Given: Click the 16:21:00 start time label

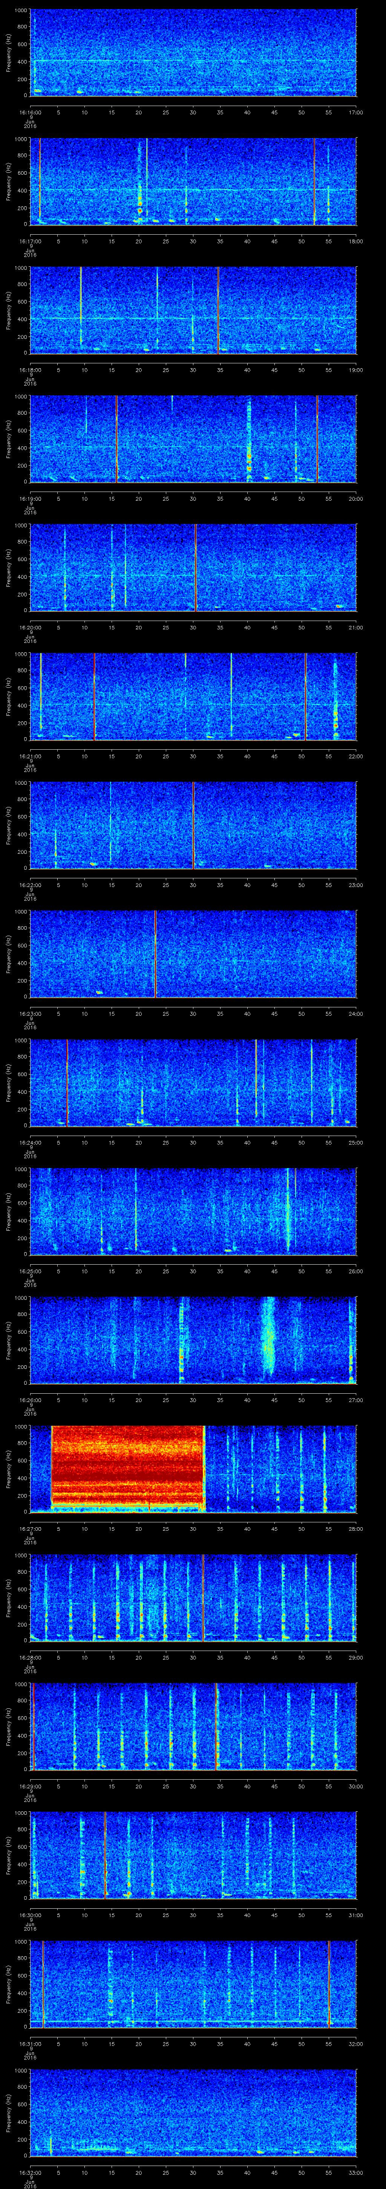Looking at the screenshot, I should pyautogui.click(x=30, y=756).
